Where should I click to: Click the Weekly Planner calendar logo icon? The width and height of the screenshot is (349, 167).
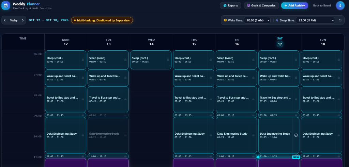[5, 5]
